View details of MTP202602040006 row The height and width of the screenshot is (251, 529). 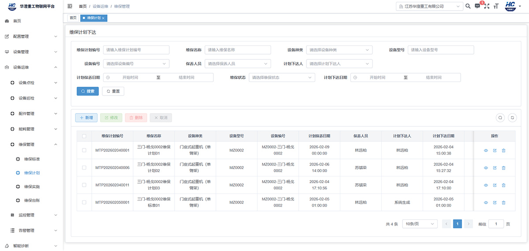[x=486, y=168]
